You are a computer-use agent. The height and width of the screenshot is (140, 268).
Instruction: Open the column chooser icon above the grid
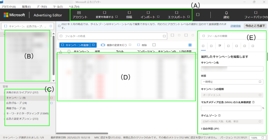point(190,45)
